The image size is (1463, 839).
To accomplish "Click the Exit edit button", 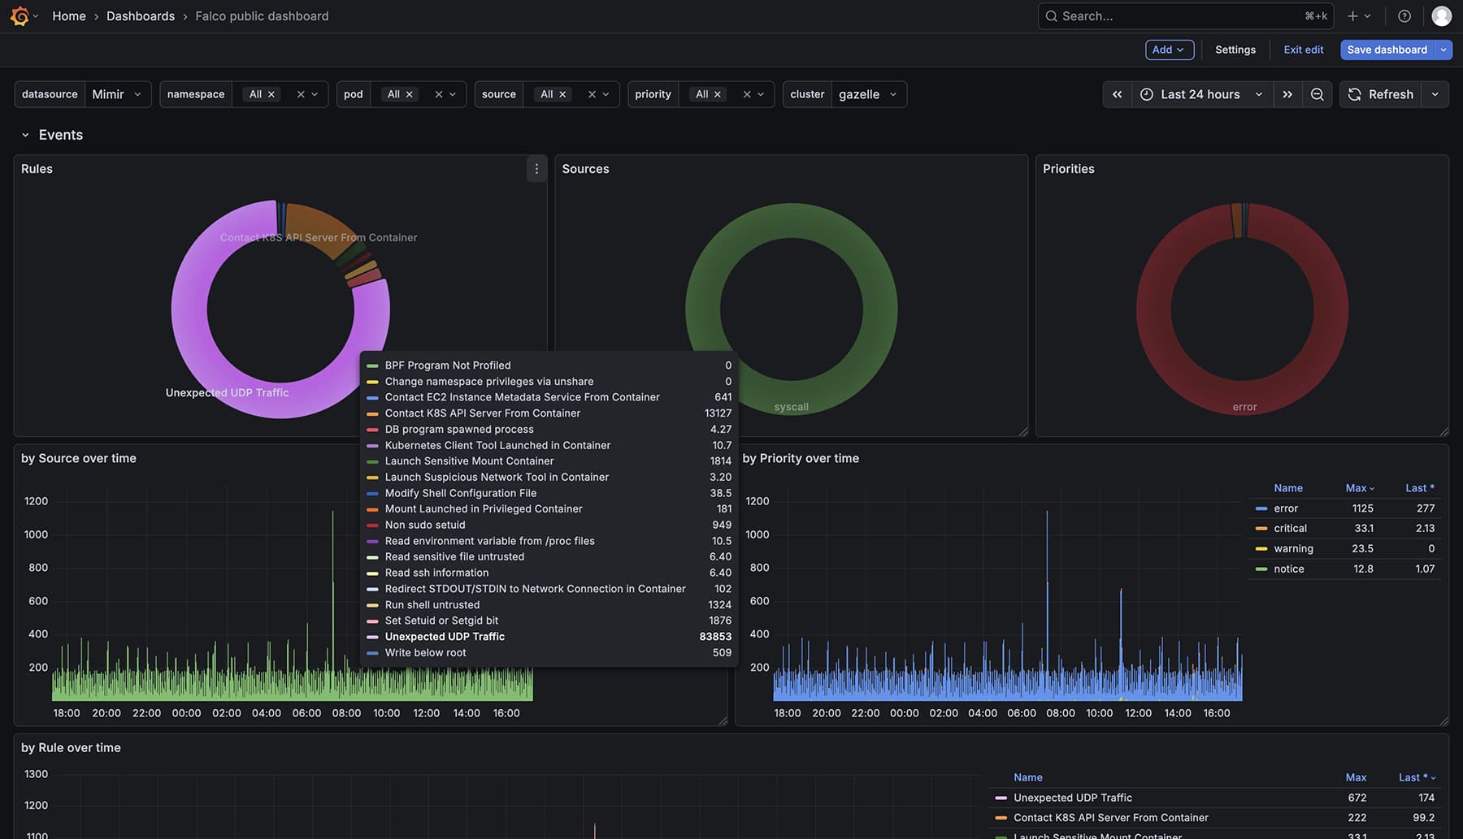I will click(1303, 50).
